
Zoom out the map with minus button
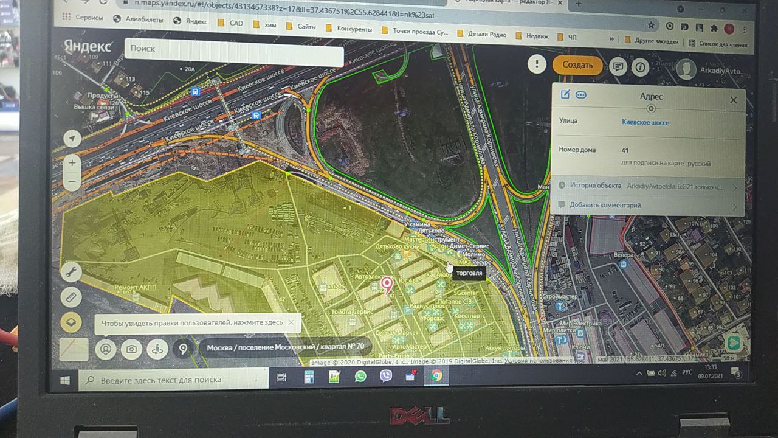tap(72, 182)
